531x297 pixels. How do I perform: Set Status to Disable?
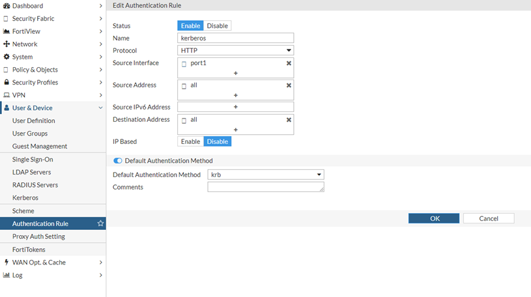[x=218, y=26]
